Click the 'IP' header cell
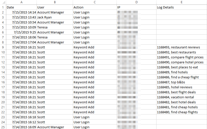This screenshot has height=129, width=207. (x=119, y=7)
